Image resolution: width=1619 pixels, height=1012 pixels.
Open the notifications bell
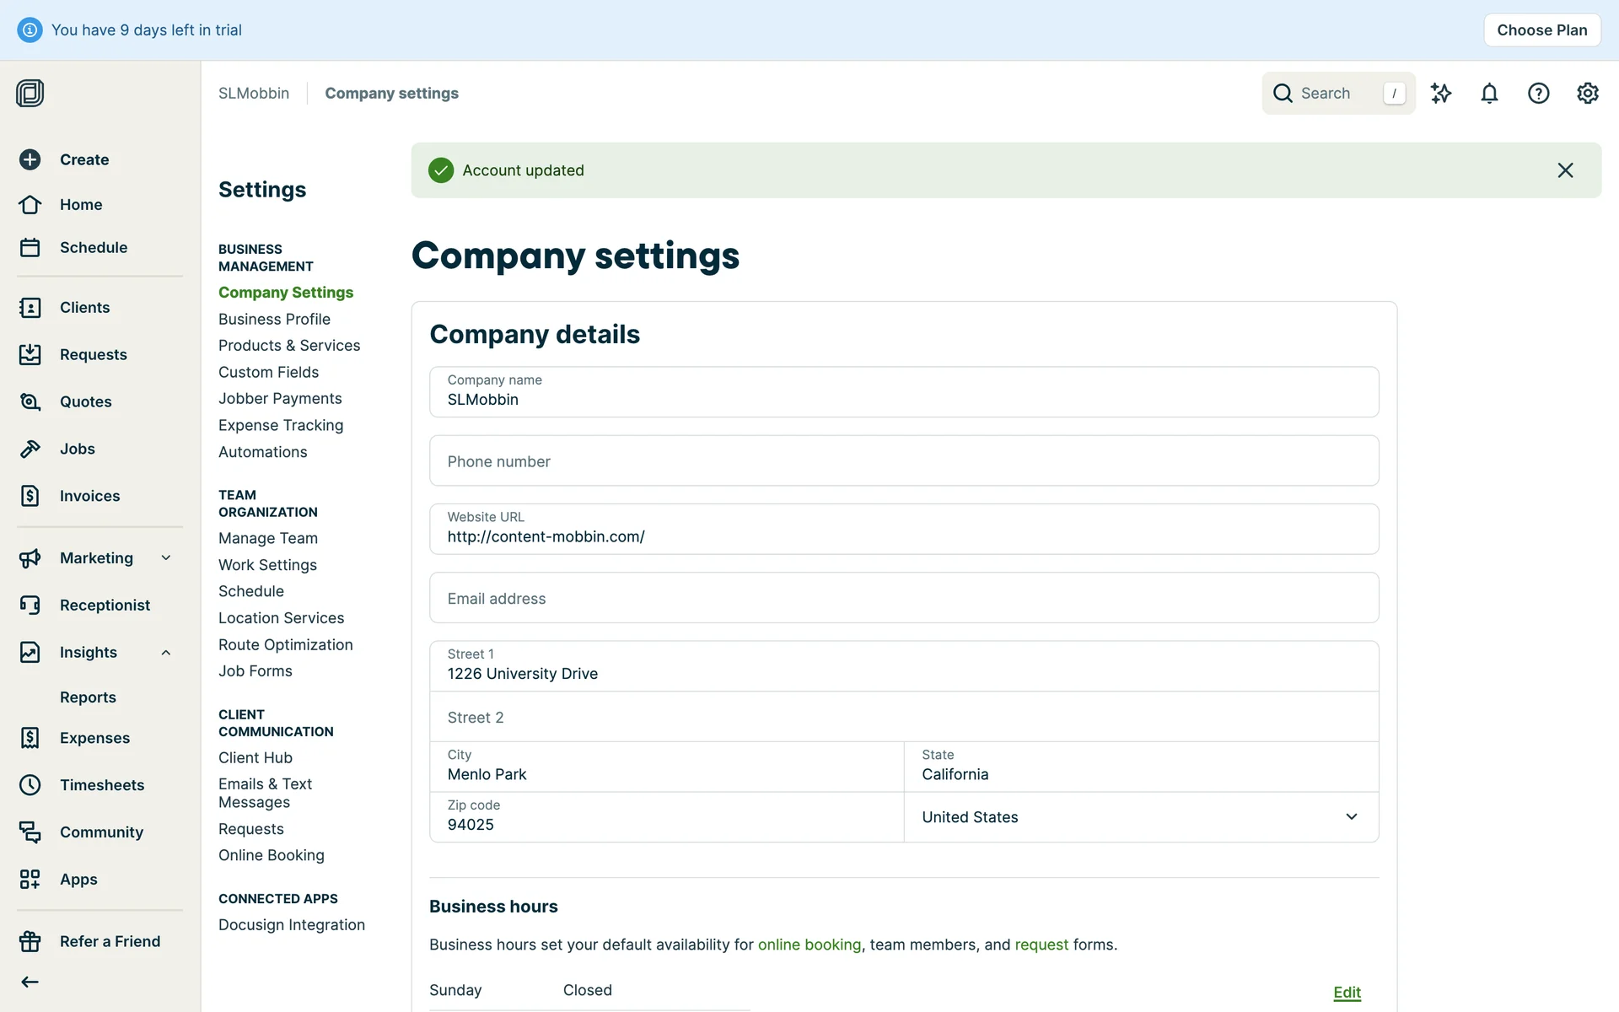point(1489,94)
